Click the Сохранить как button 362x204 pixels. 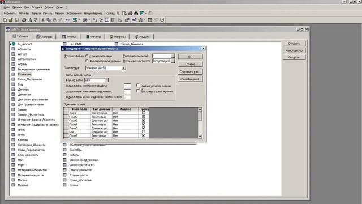190,72
